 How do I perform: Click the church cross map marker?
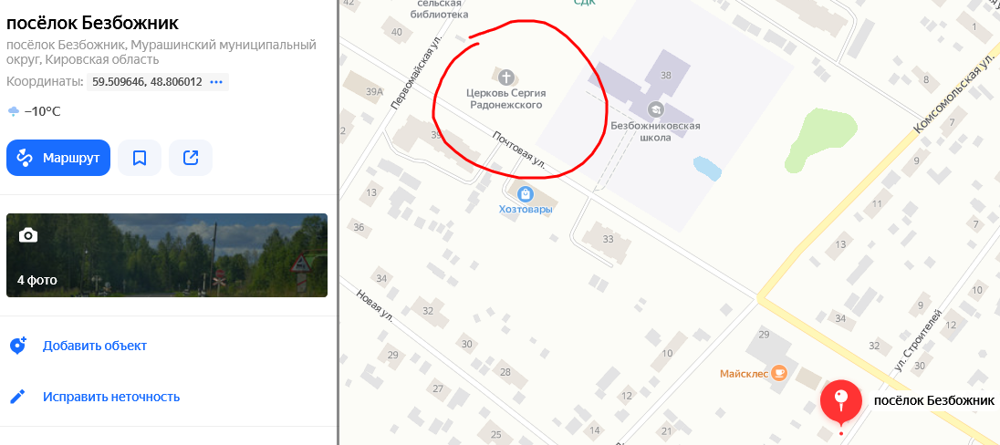click(x=505, y=78)
